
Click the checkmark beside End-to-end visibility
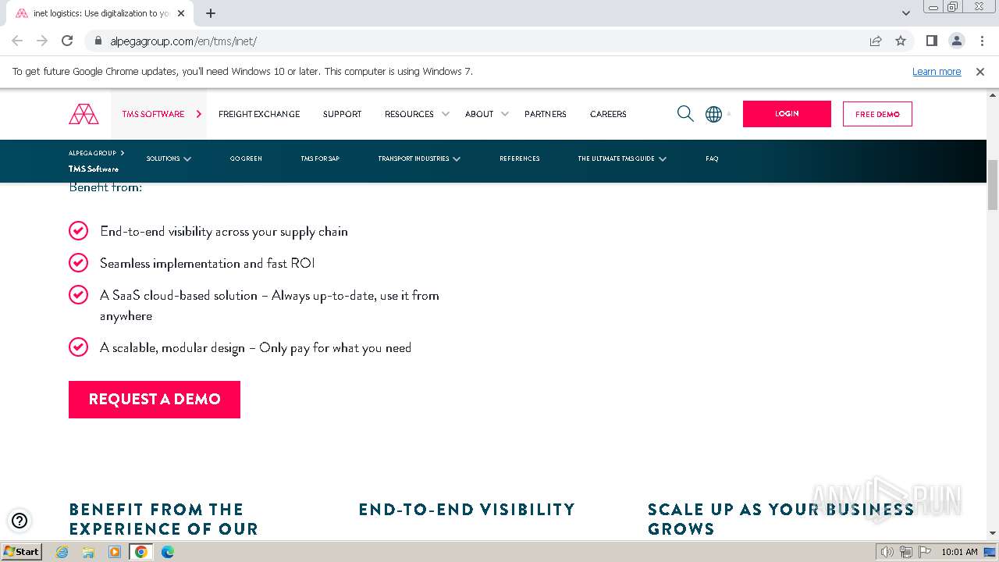coord(78,230)
